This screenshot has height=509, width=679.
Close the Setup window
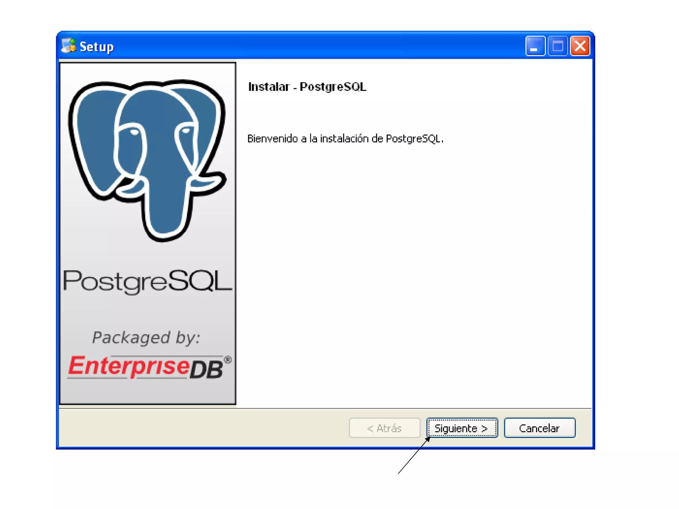coord(580,46)
